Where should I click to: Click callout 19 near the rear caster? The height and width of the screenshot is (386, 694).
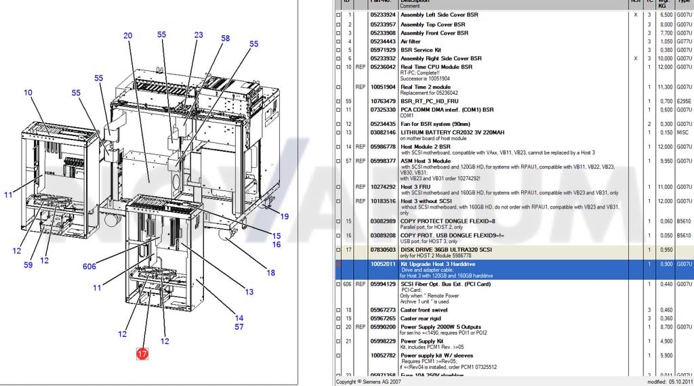(x=285, y=217)
